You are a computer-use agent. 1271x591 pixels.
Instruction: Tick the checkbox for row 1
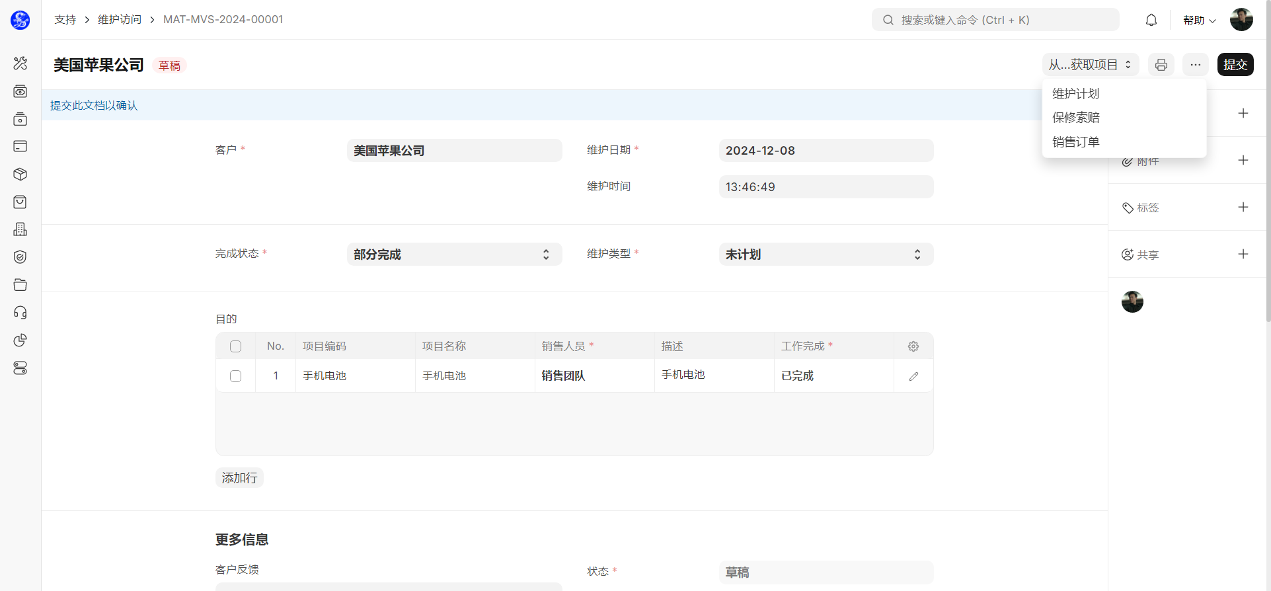tap(235, 376)
